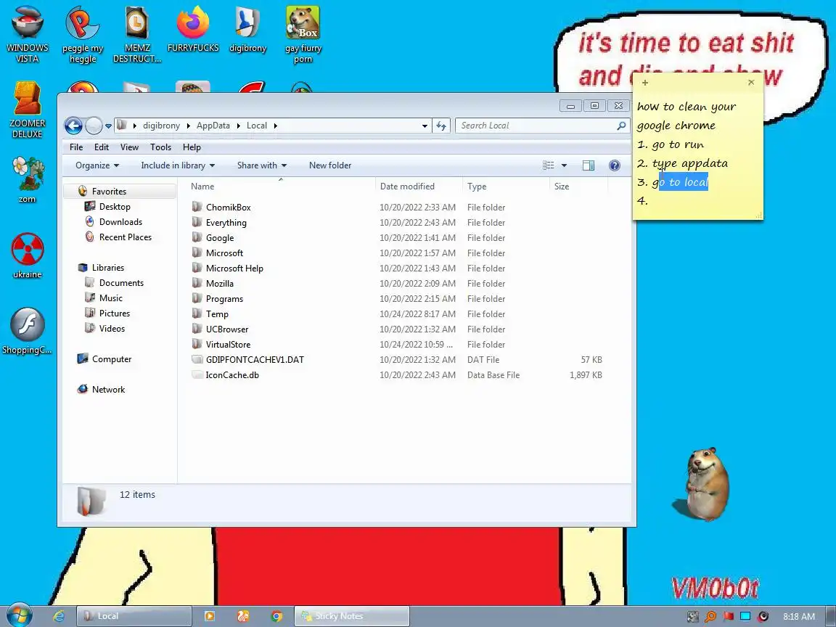Viewport: 836px width, 627px height.
Task: Open address bar previous locations dropdown
Action: click(x=425, y=126)
